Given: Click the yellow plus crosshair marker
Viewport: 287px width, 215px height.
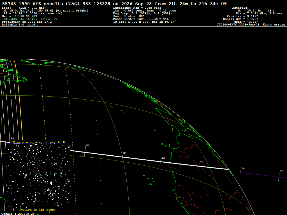Looking at the screenshot, I should tap(172, 129).
